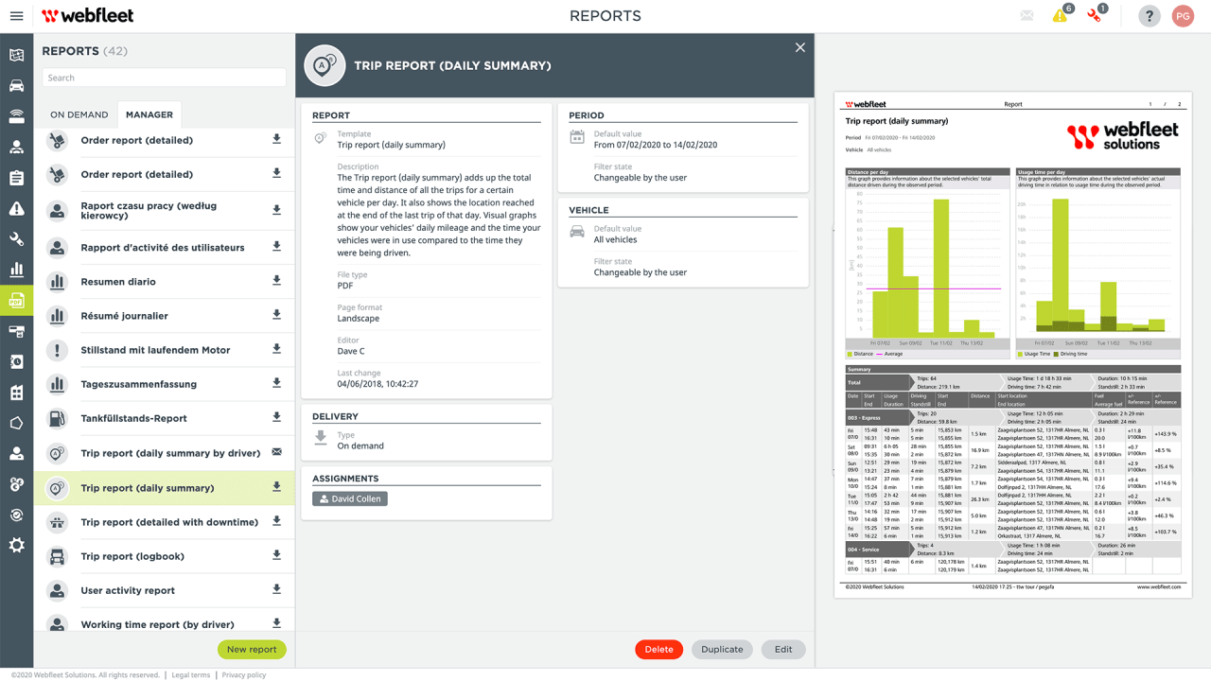Image resolution: width=1211 pixels, height=681 pixels.
Task: Open the alerts bell with badge 6
Action: coord(1062,15)
